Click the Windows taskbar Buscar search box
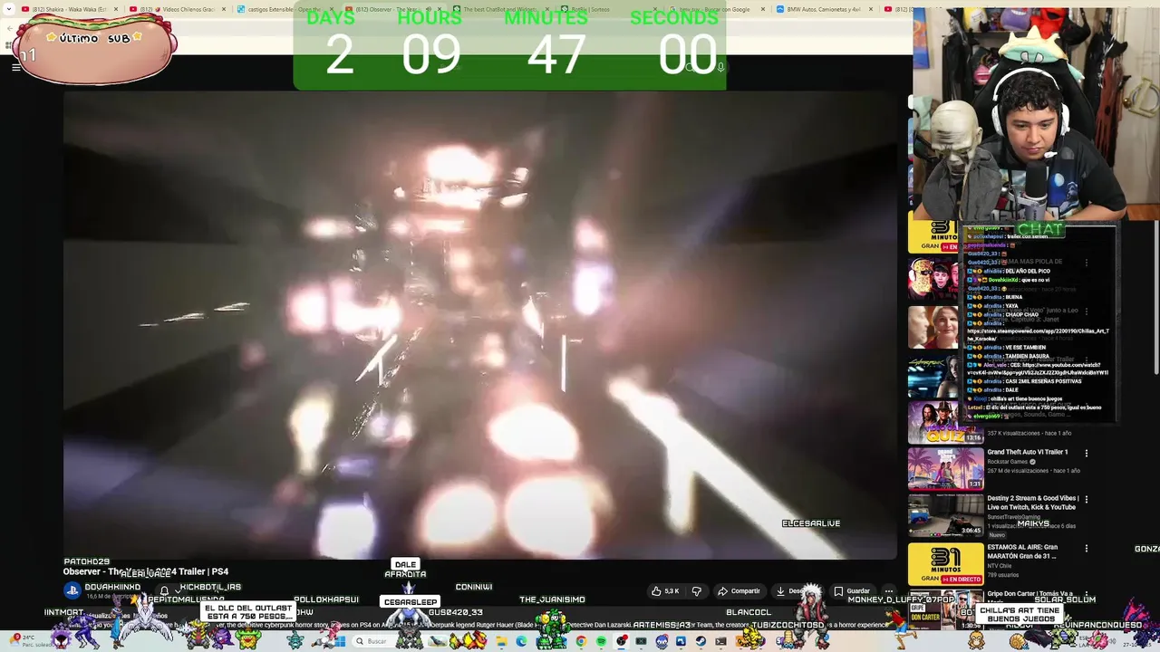Screen dimensions: 1160x652 (385, 641)
